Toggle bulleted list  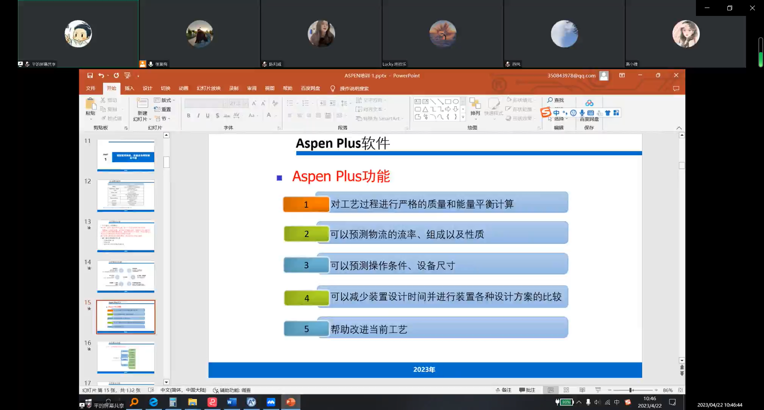pyautogui.click(x=290, y=103)
